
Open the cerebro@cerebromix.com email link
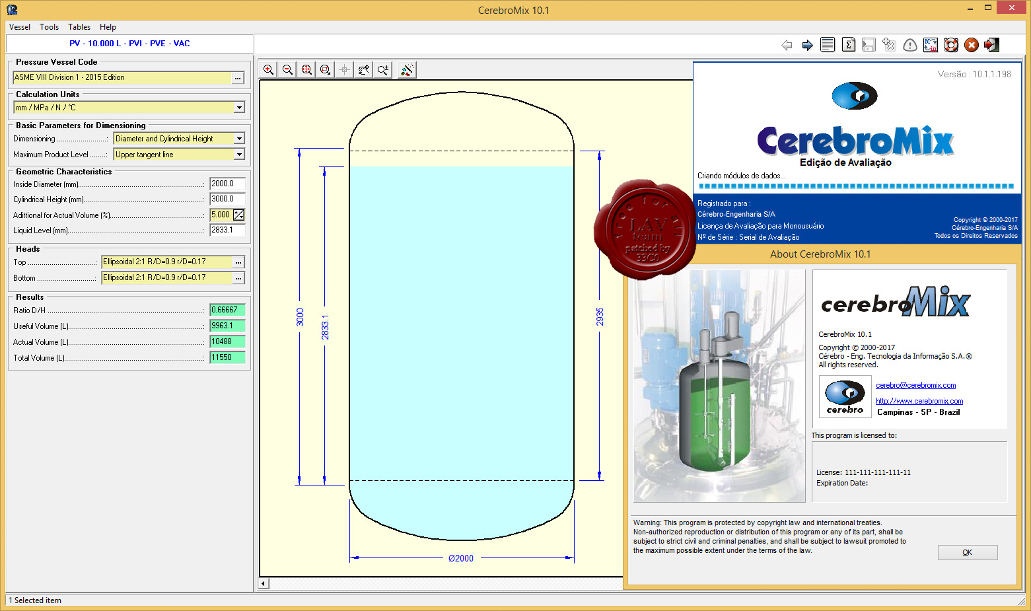[915, 385]
